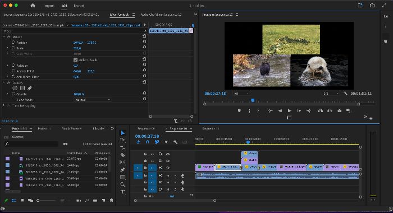Open Sequence 04 timeline tab
The width and height of the screenshot is (393, 213).
tap(146, 129)
